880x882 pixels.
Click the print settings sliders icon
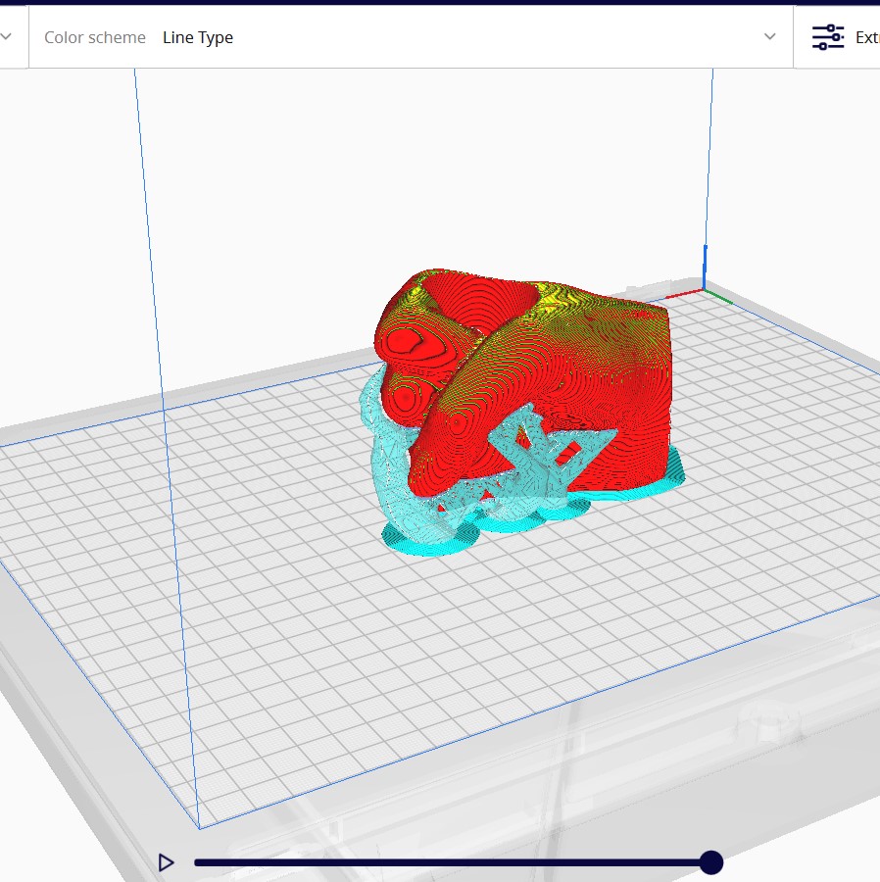[x=828, y=37]
